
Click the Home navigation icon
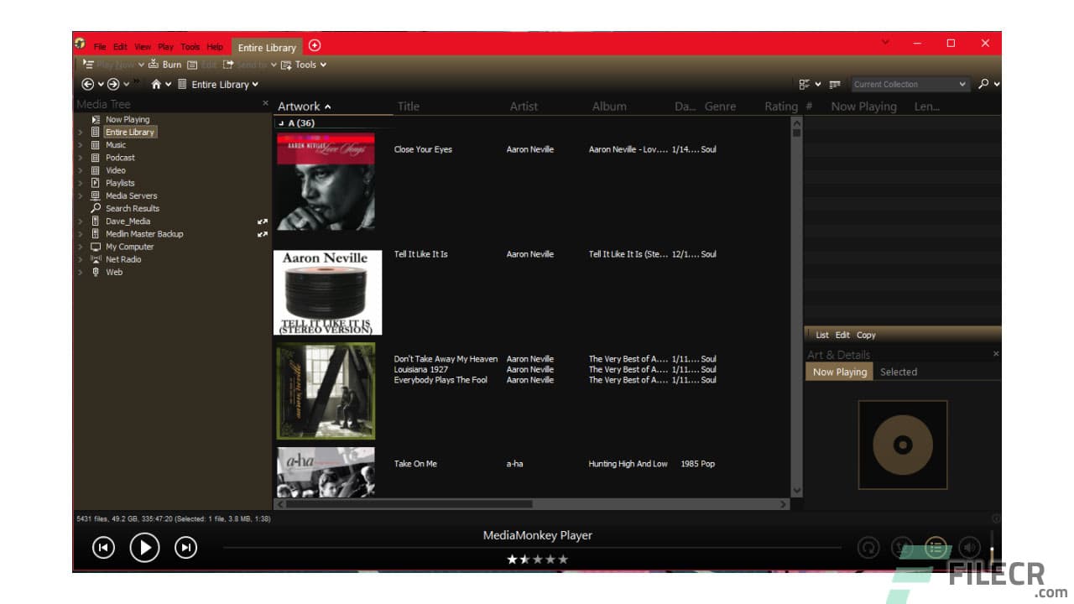[x=156, y=85]
